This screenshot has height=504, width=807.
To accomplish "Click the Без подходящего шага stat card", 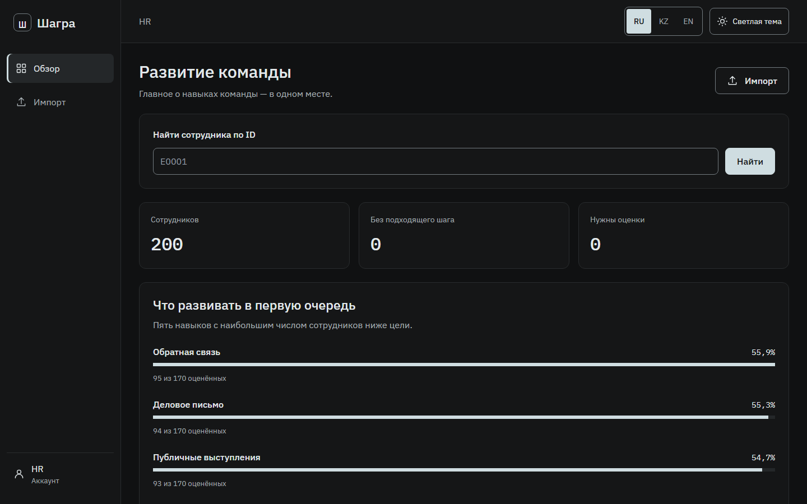I will [x=464, y=235].
